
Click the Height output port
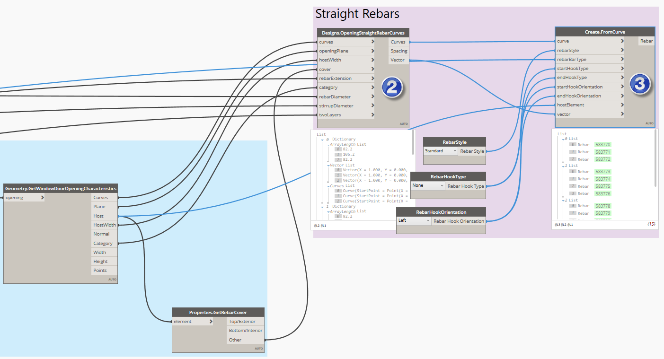pyautogui.click(x=104, y=262)
